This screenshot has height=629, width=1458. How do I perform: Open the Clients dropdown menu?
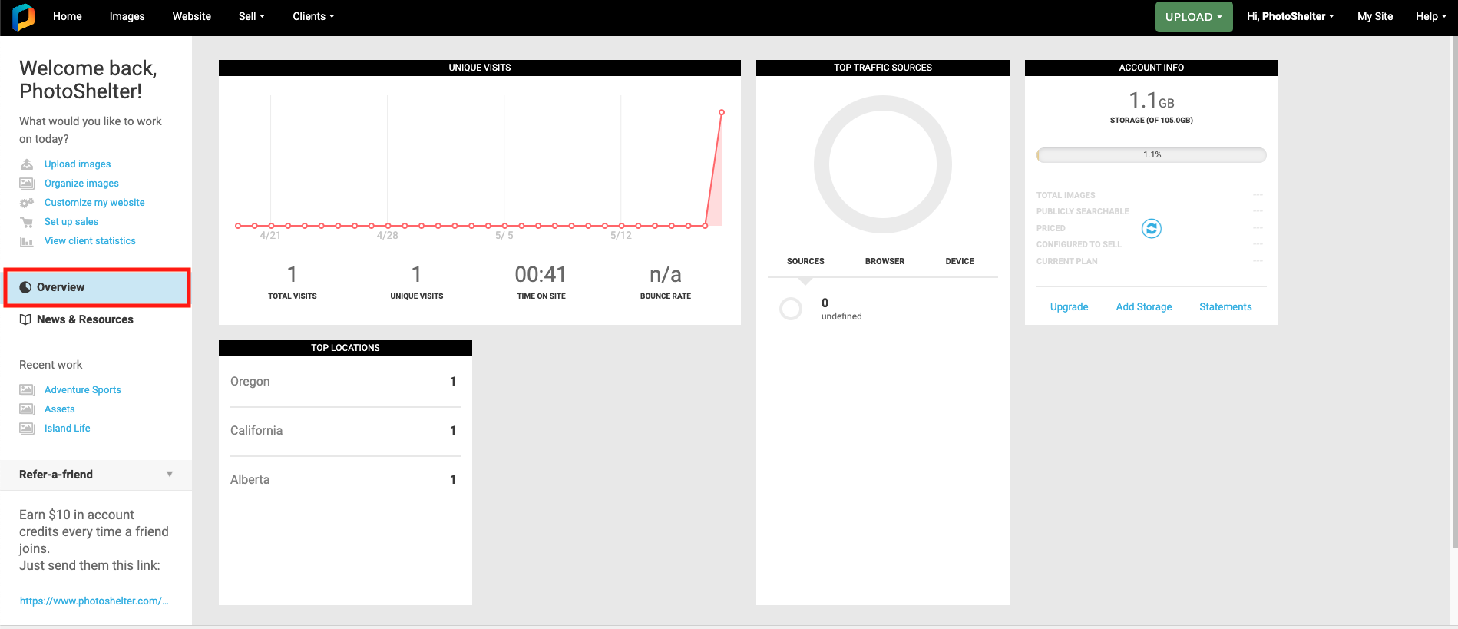point(313,16)
